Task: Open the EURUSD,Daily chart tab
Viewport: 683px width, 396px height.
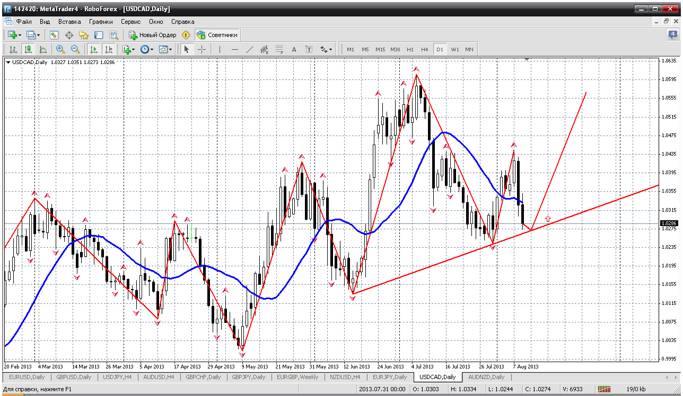Action: click(x=27, y=377)
